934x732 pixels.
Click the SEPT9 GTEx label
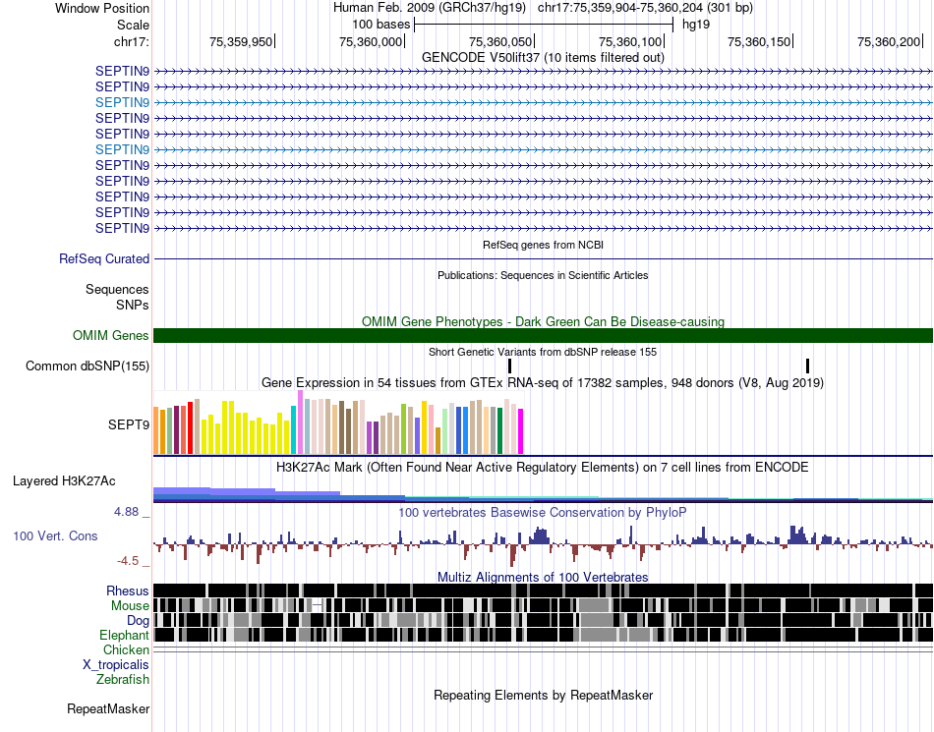(129, 424)
